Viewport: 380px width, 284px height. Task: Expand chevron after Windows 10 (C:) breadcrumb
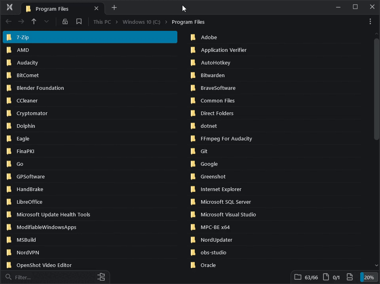click(166, 22)
